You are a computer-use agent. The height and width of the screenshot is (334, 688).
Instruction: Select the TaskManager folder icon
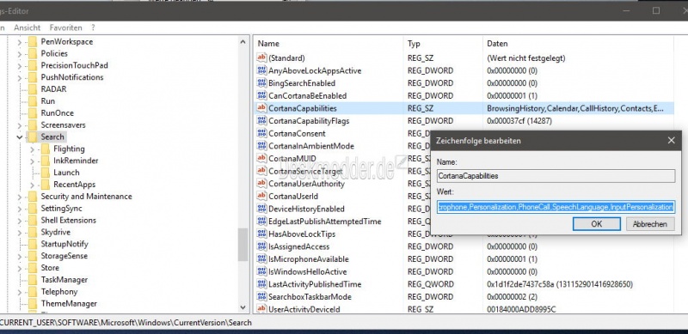click(x=33, y=280)
